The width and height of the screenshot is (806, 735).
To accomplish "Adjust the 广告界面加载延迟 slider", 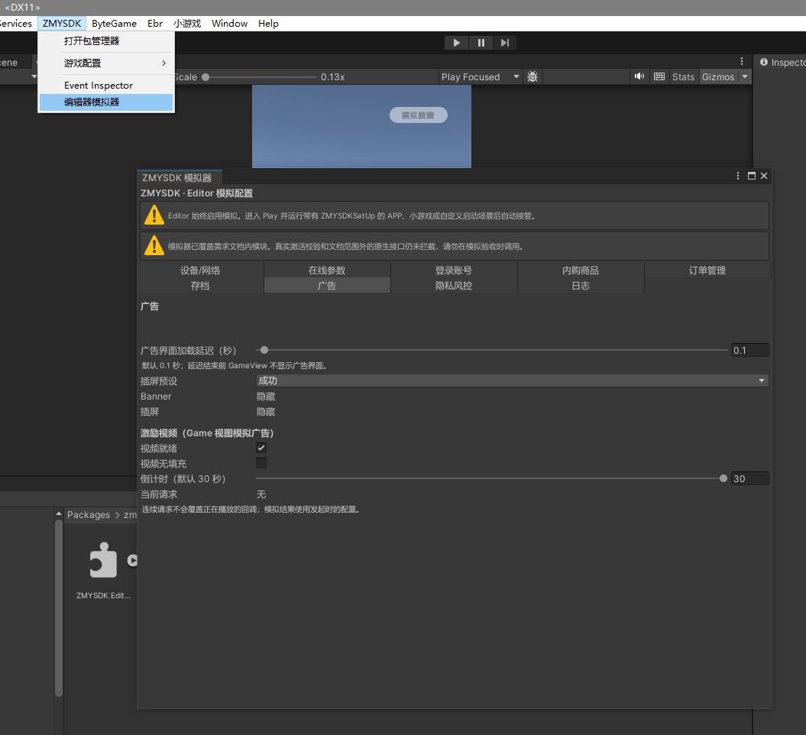I will coord(491,350).
